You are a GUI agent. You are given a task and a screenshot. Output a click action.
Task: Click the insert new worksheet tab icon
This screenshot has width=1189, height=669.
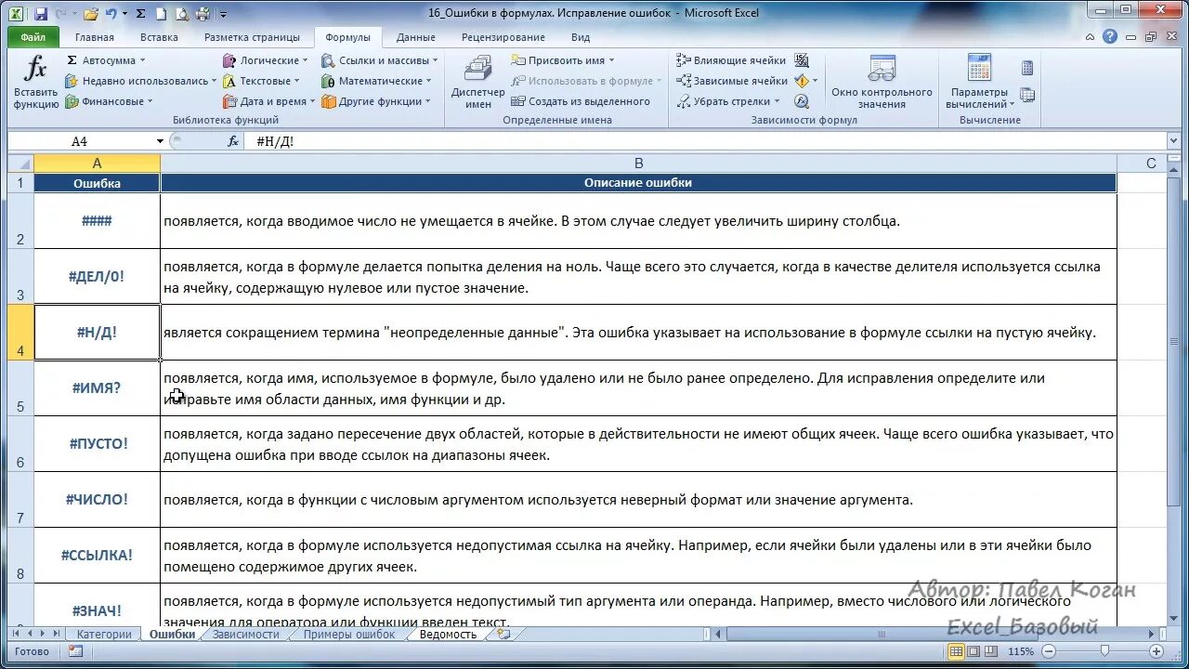pyautogui.click(x=503, y=634)
